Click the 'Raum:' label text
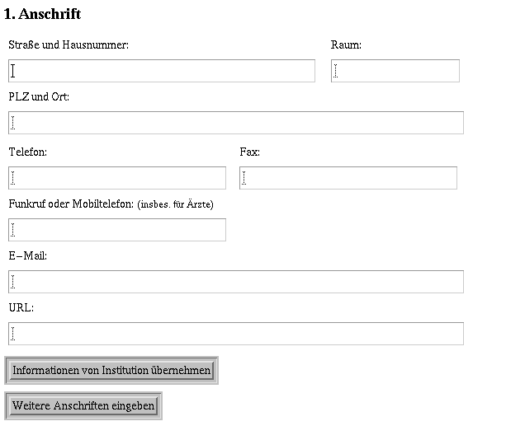 [346, 44]
